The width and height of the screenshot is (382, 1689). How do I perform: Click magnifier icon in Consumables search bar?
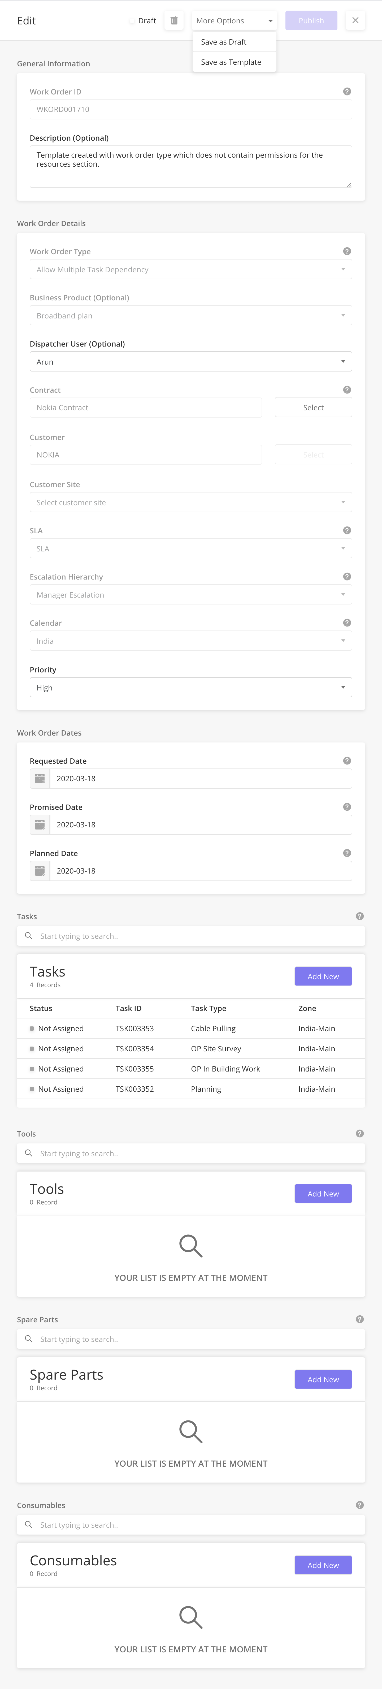[29, 1524]
